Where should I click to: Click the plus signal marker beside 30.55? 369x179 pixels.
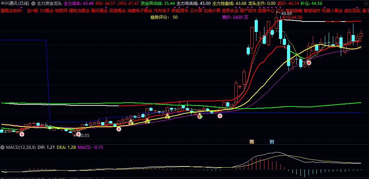79,134
